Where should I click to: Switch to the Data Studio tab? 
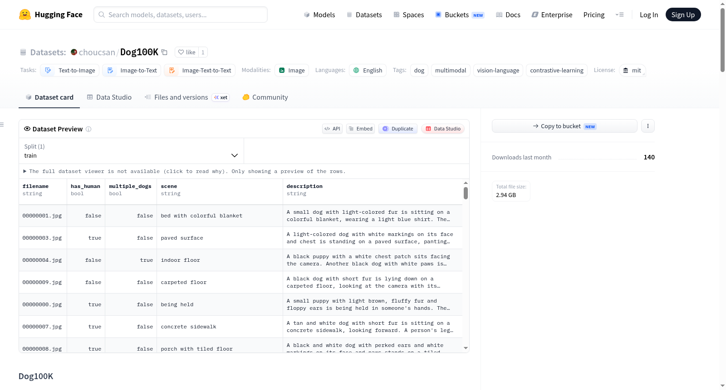point(109,97)
